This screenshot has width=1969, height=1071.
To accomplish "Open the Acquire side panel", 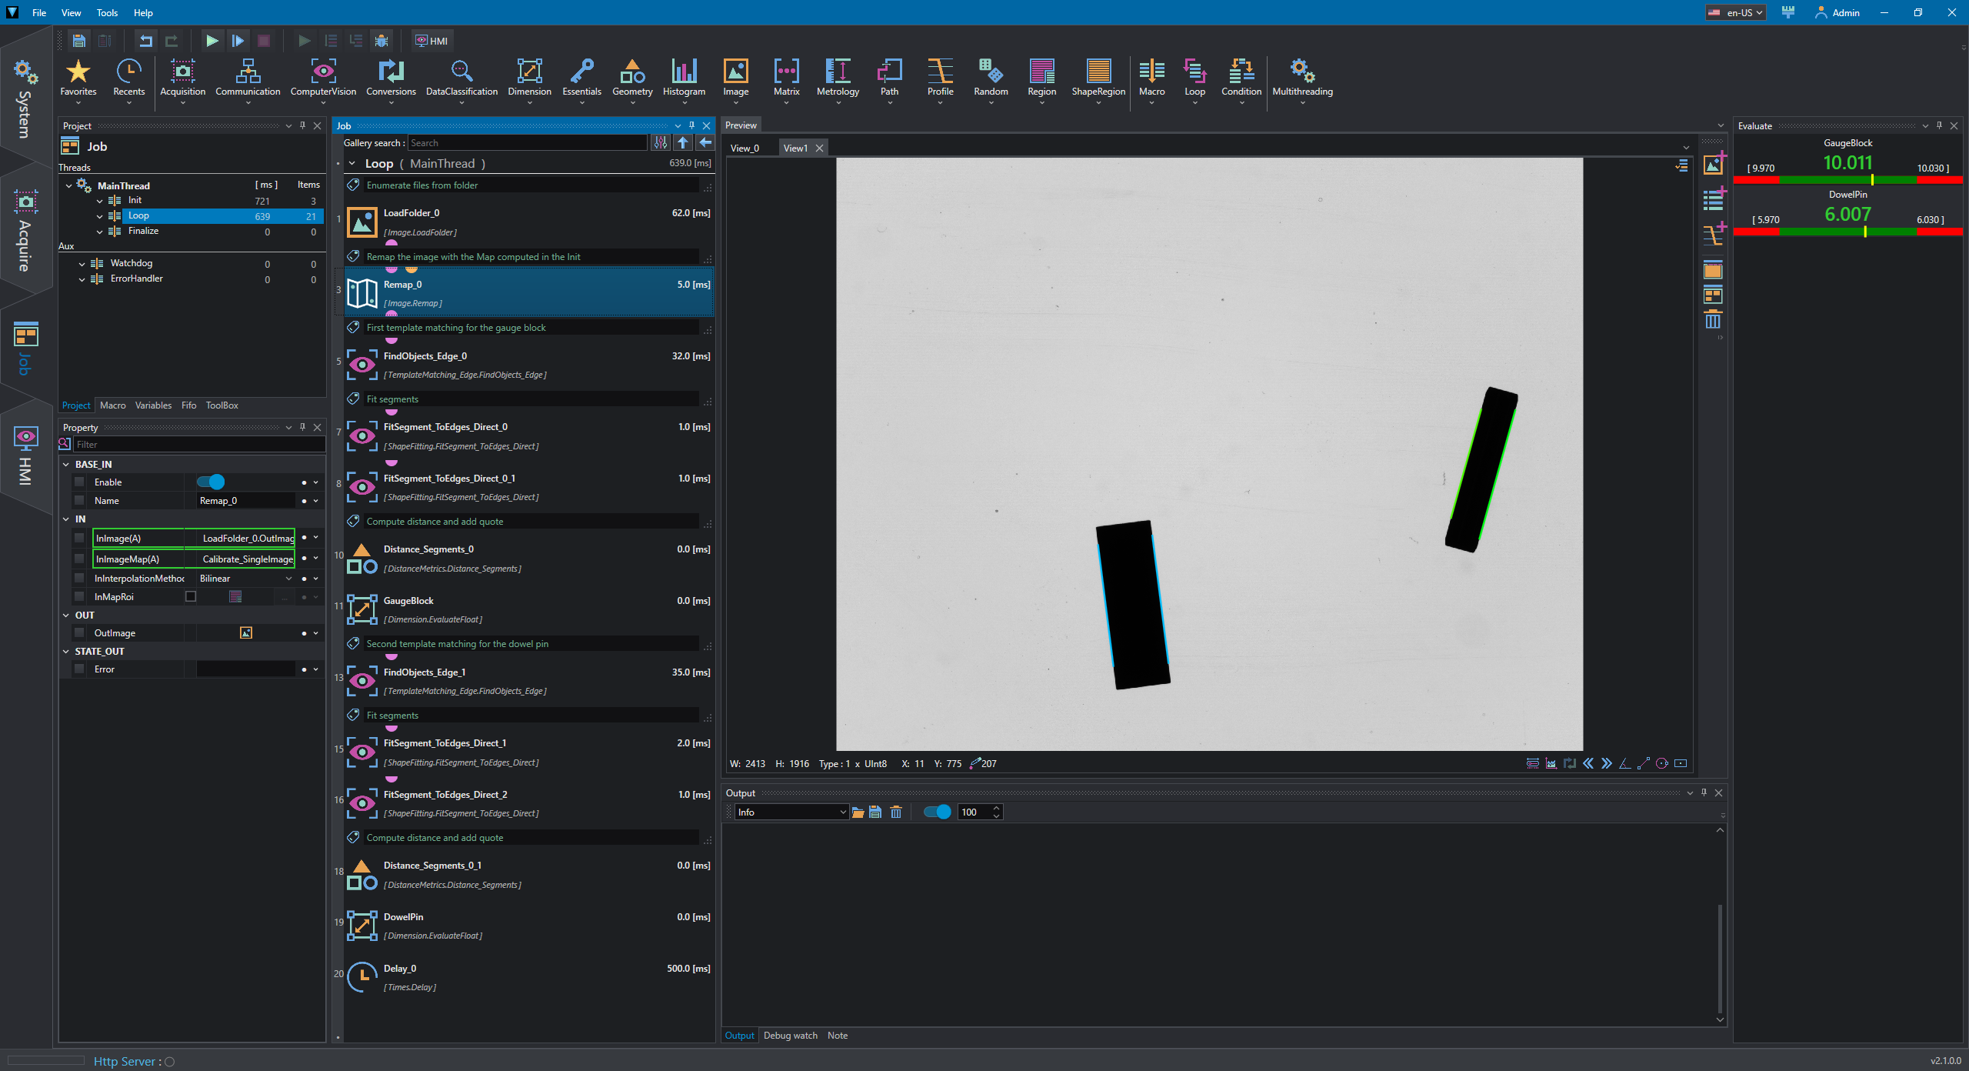I will click(x=25, y=229).
